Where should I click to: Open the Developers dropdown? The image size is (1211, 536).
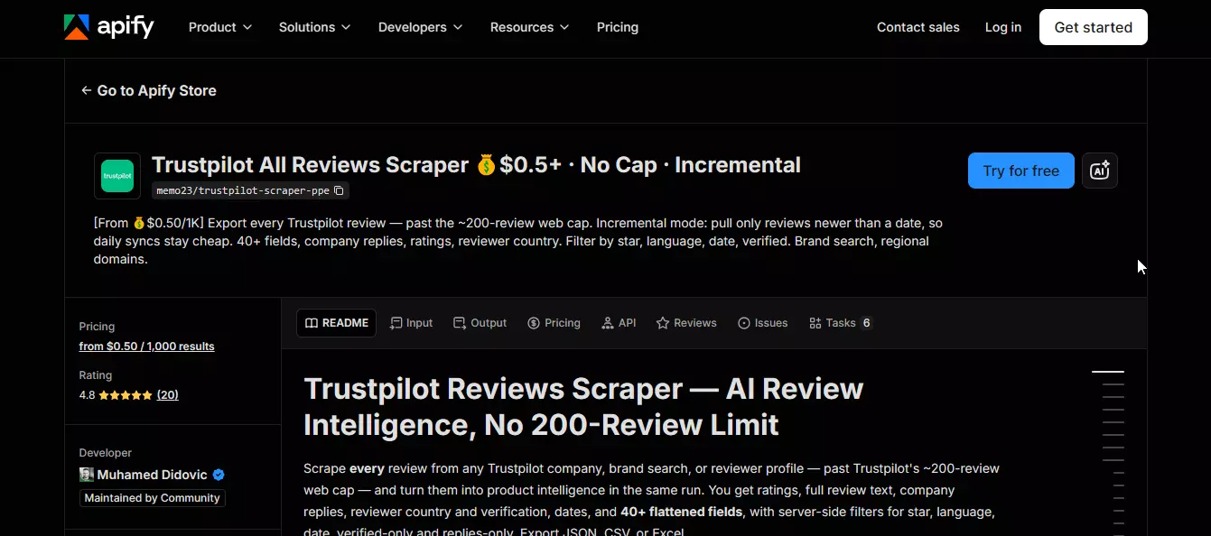click(x=420, y=27)
